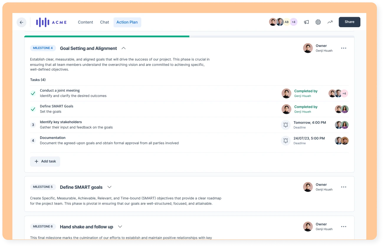
Task: Open the Chat tab
Action: pos(104,22)
